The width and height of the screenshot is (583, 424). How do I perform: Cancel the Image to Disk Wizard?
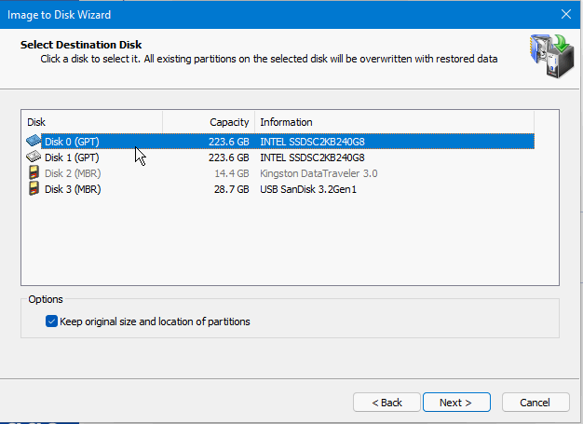(x=536, y=403)
